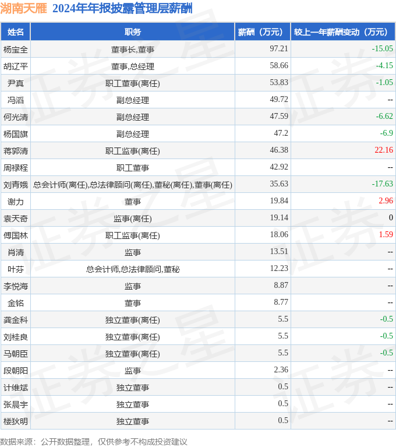Click the position 监事(离任)
396x447 pixels.
coord(132,219)
